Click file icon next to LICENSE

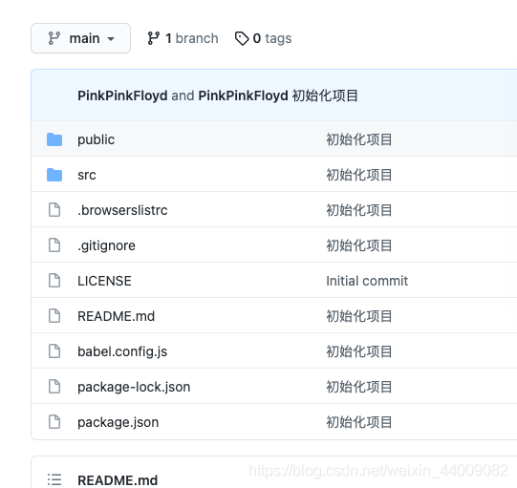tap(54, 281)
